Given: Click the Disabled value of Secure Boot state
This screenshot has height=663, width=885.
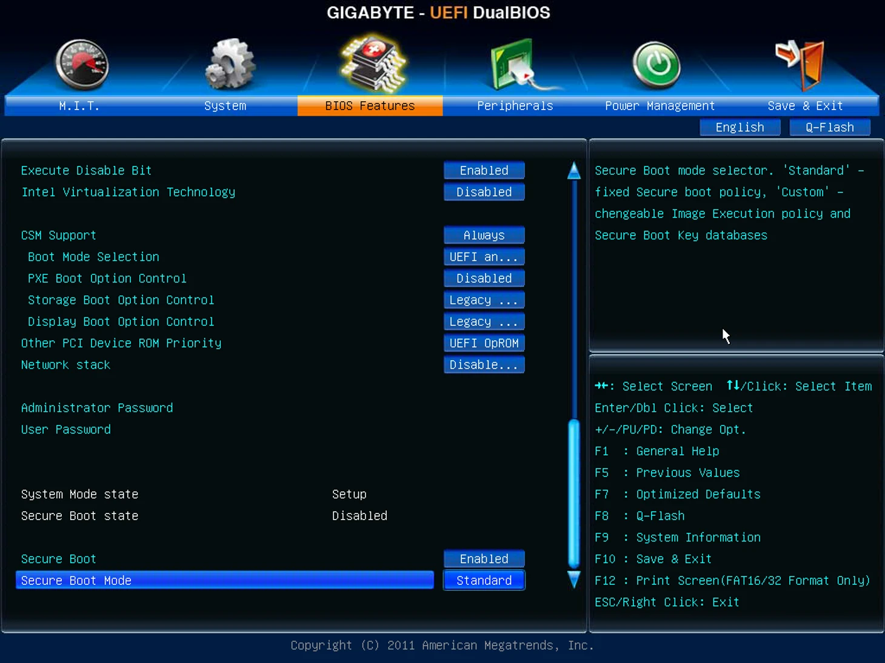Looking at the screenshot, I should [x=359, y=516].
